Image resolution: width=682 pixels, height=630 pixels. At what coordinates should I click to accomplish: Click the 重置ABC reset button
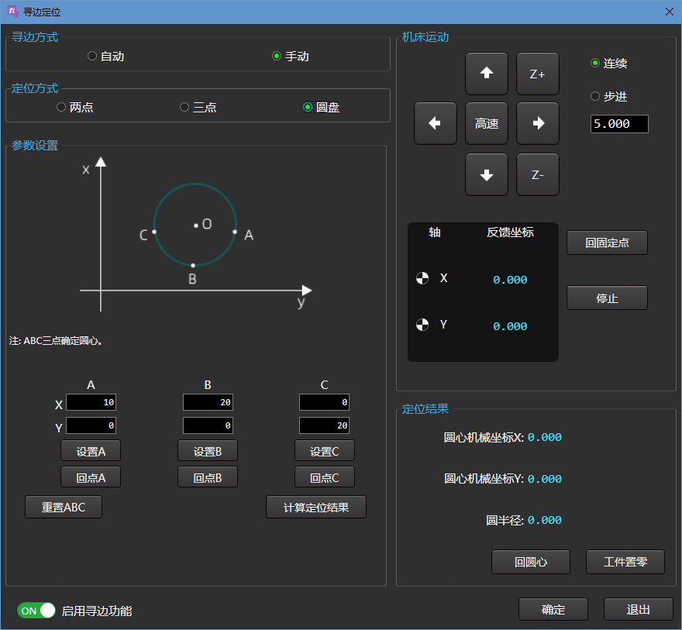coord(64,507)
